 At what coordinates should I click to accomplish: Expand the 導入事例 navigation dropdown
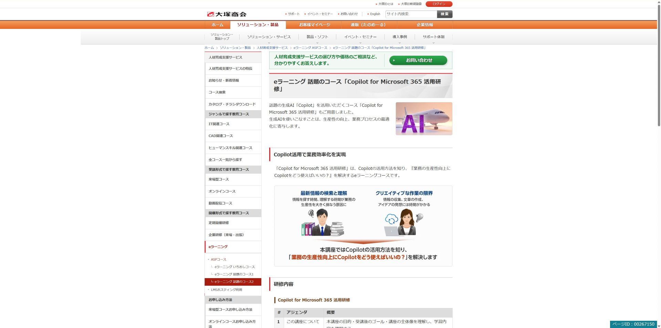coord(399,42)
